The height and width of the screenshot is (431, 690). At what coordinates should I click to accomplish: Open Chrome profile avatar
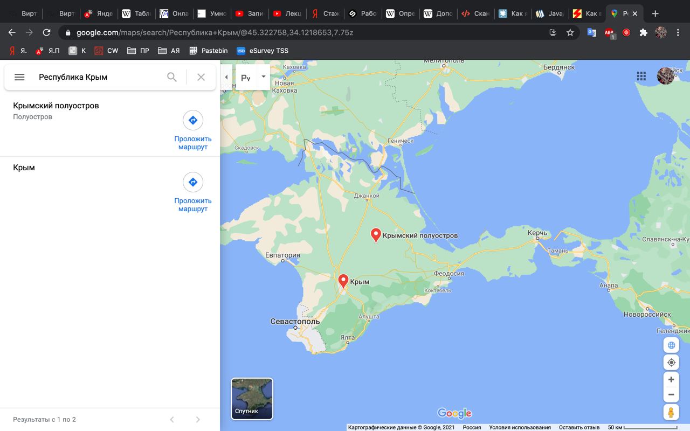click(660, 32)
